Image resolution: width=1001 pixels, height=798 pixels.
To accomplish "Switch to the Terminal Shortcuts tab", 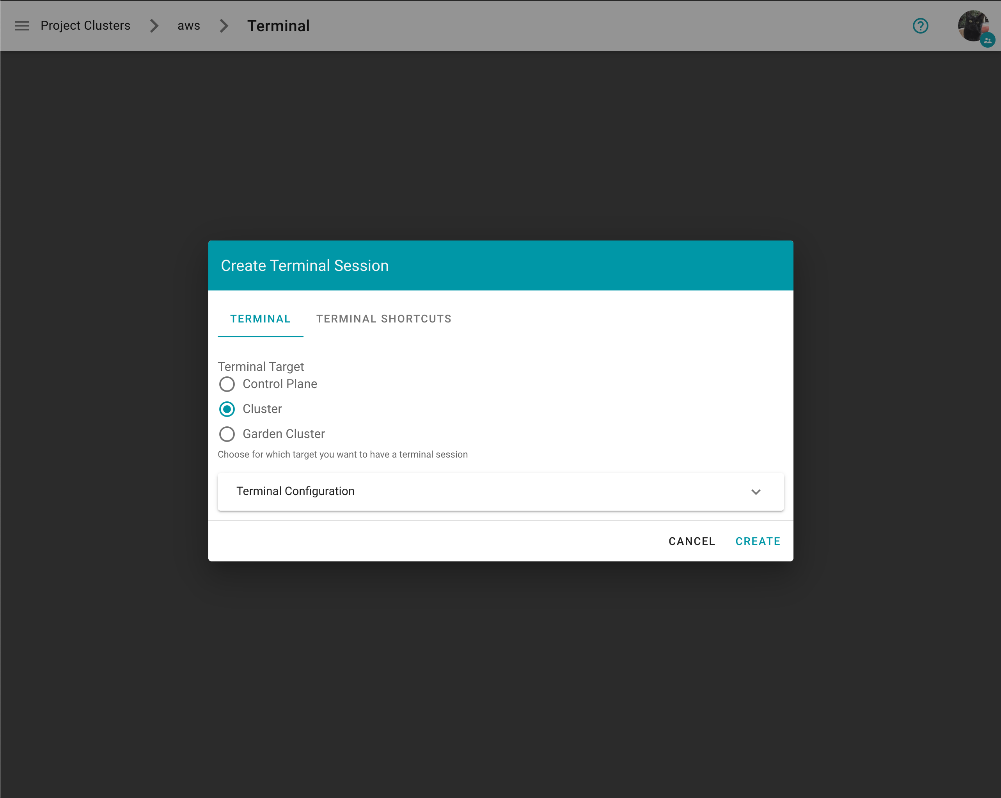I will tap(383, 319).
